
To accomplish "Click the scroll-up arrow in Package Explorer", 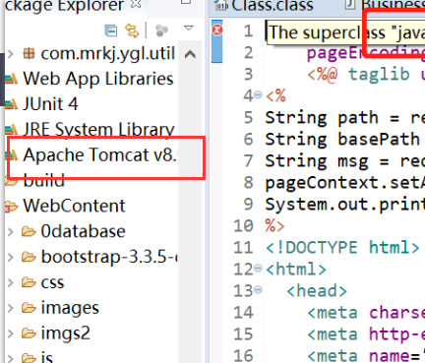I will tap(190, 54).
